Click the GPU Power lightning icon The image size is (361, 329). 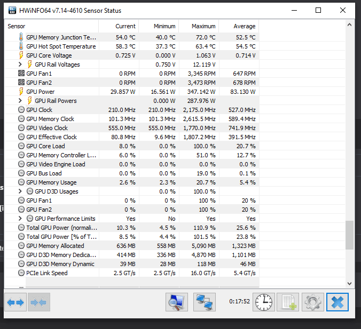click(x=21, y=92)
